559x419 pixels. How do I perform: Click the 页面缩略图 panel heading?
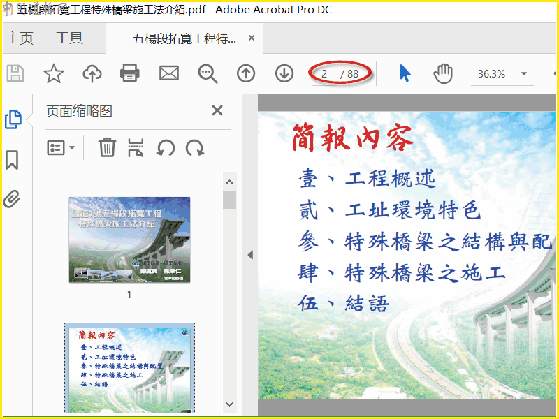point(79,111)
